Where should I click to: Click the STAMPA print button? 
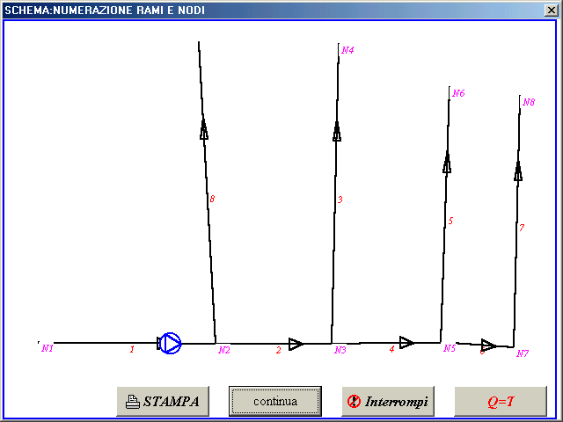click(163, 401)
